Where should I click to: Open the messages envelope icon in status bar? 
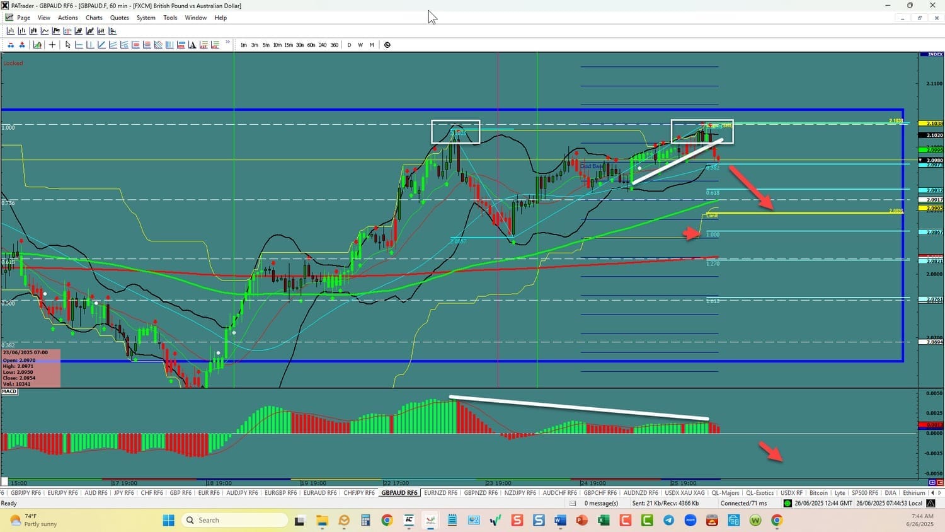click(x=573, y=503)
